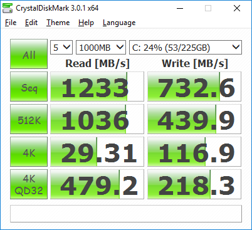Start the 512K benchmark test
252x230 pixels.
pos(29,119)
